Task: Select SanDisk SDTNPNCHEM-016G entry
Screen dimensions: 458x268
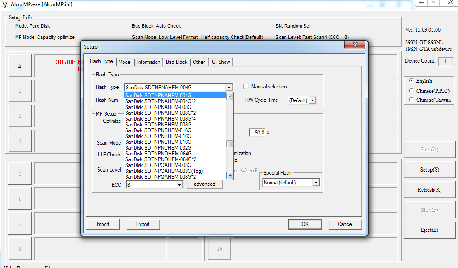Action: tap(175, 142)
